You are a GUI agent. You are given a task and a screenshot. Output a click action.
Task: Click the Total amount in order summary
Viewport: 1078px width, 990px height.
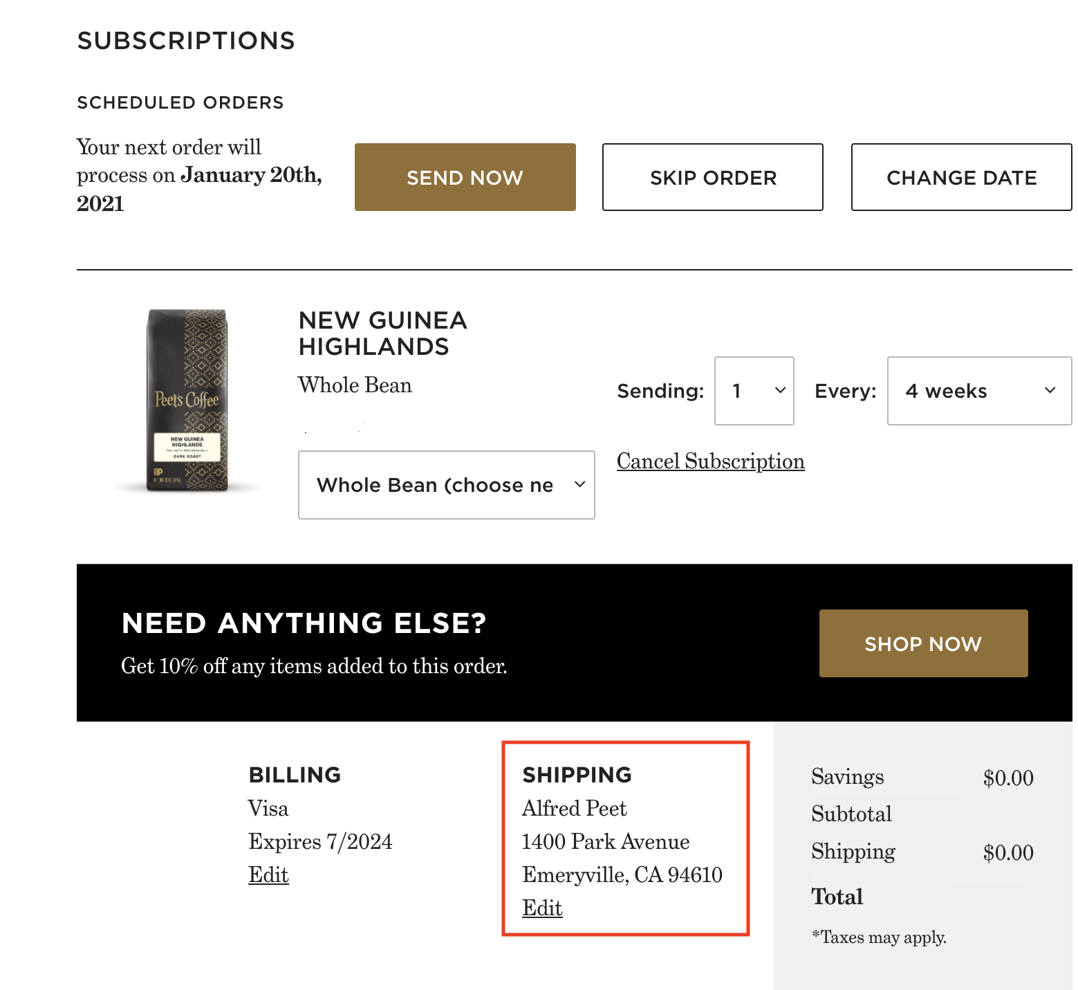click(x=837, y=896)
